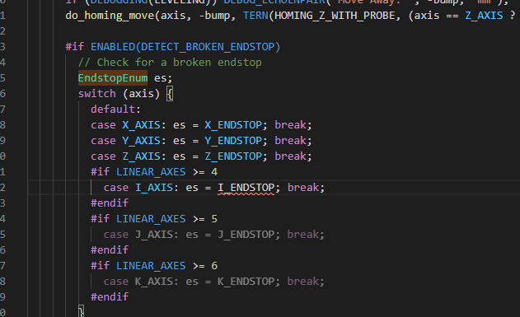The image size is (520, 317).
Task: Click the opening brace after switch (axis)
Action: (x=170, y=94)
